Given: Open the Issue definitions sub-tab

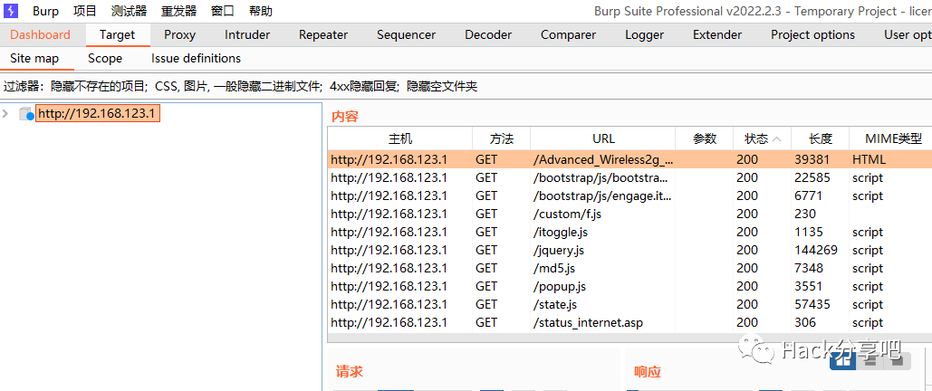Looking at the screenshot, I should click(197, 58).
